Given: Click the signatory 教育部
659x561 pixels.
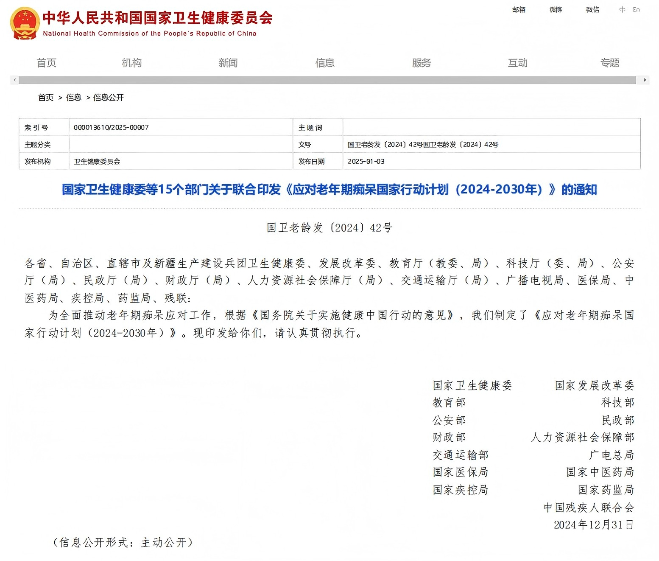Looking at the screenshot, I should click(x=449, y=403).
